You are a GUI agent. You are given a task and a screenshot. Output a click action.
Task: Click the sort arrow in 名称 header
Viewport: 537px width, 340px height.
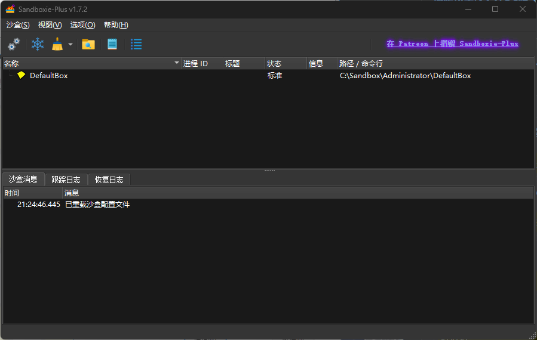(x=177, y=63)
